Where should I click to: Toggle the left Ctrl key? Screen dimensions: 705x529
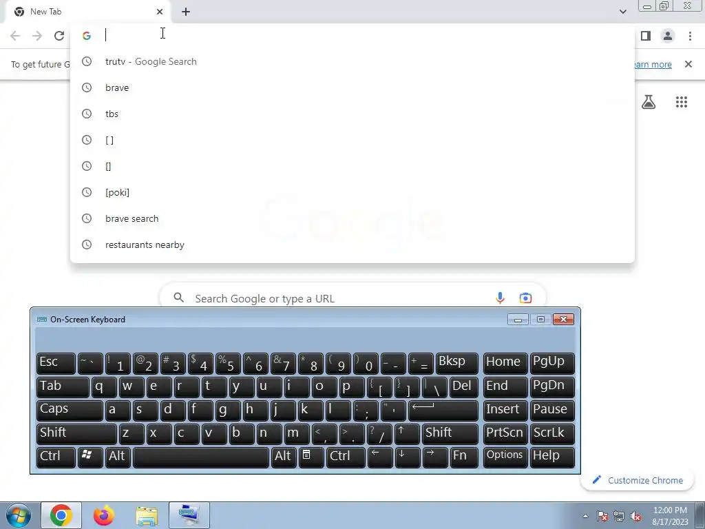point(56,457)
